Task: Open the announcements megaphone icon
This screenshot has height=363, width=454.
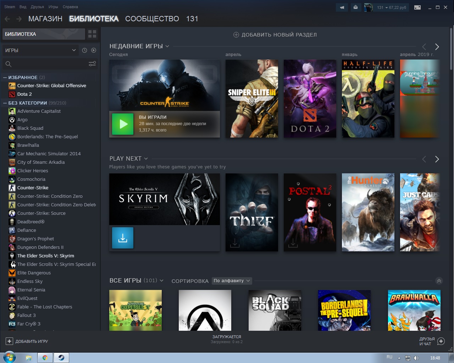Action: click(342, 7)
